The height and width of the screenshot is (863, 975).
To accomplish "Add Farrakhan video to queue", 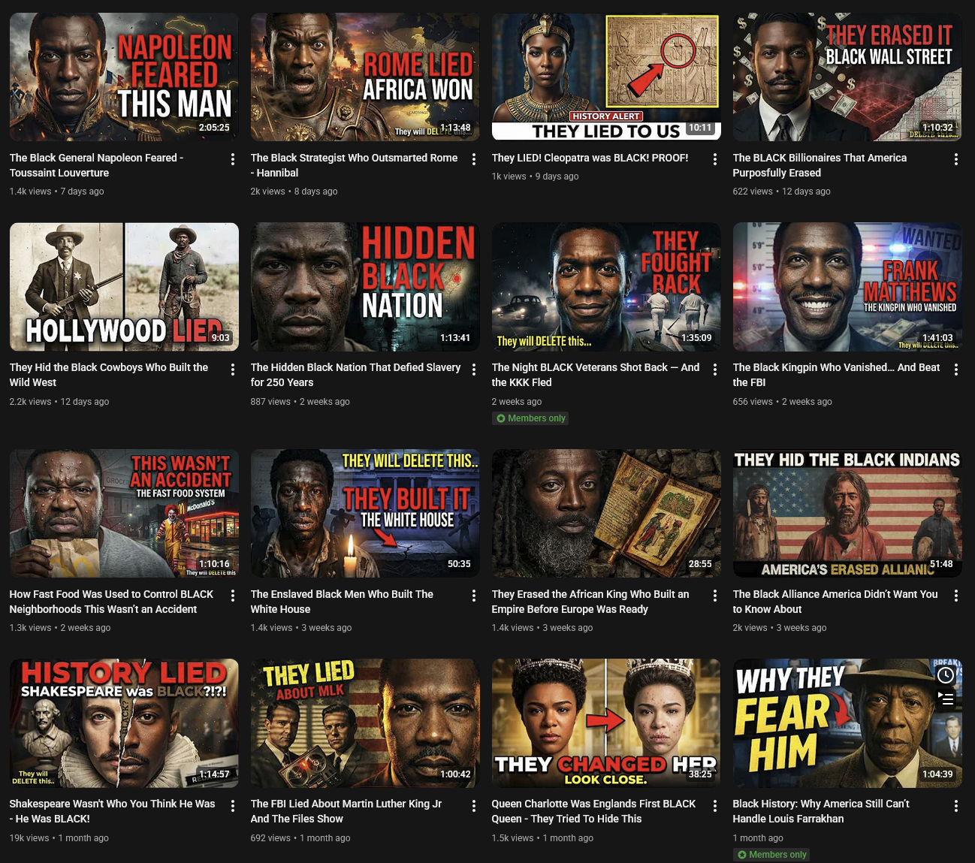I will coord(946,699).
